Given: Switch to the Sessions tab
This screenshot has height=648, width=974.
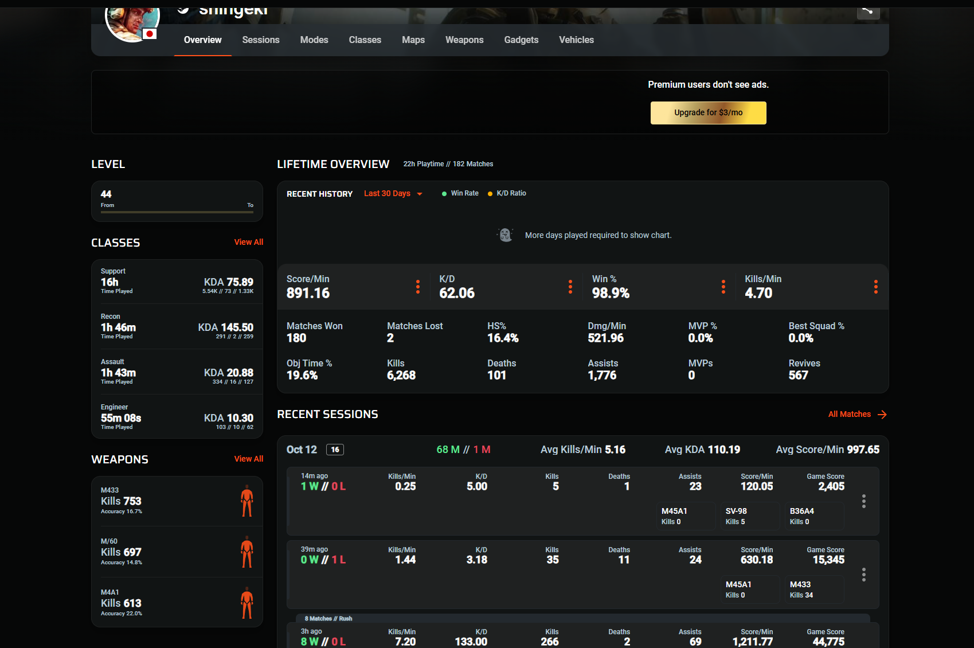Looking at the screenshot, I should point(261,40).
